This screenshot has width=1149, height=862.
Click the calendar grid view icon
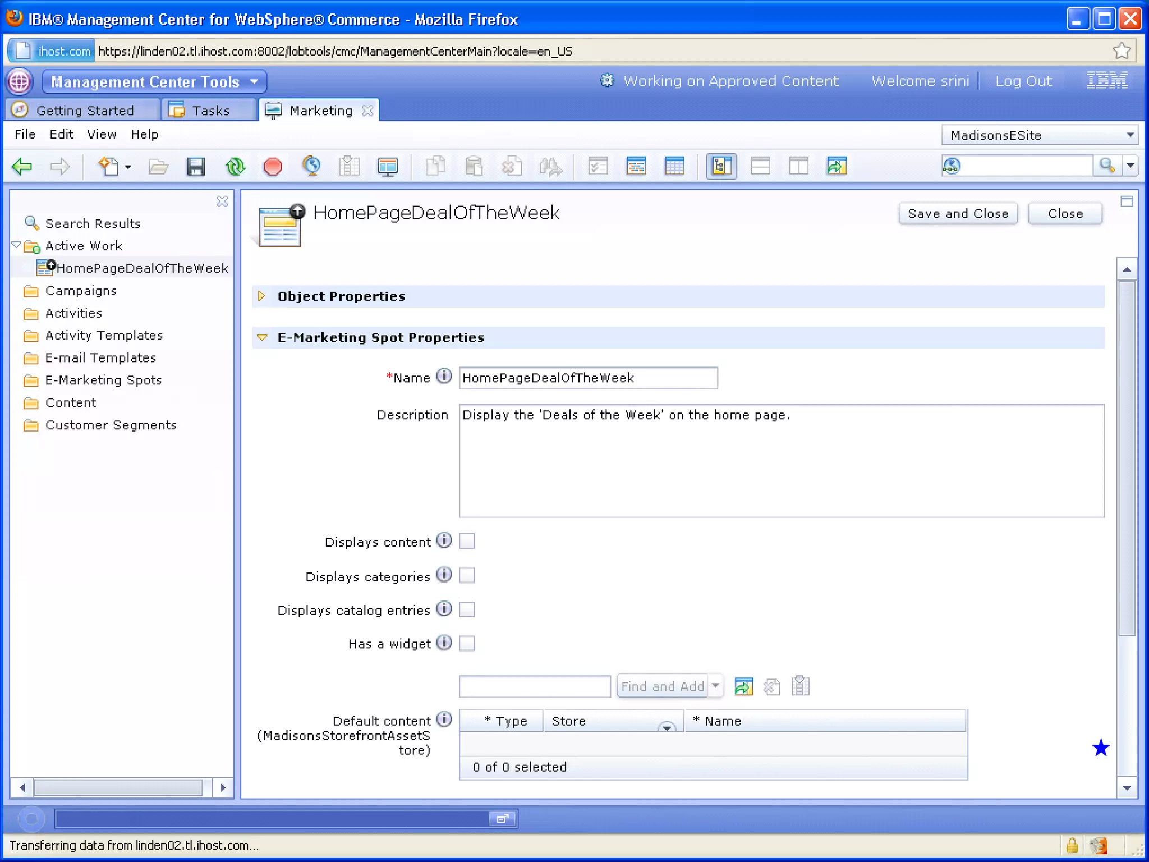(x=674, y=167)
